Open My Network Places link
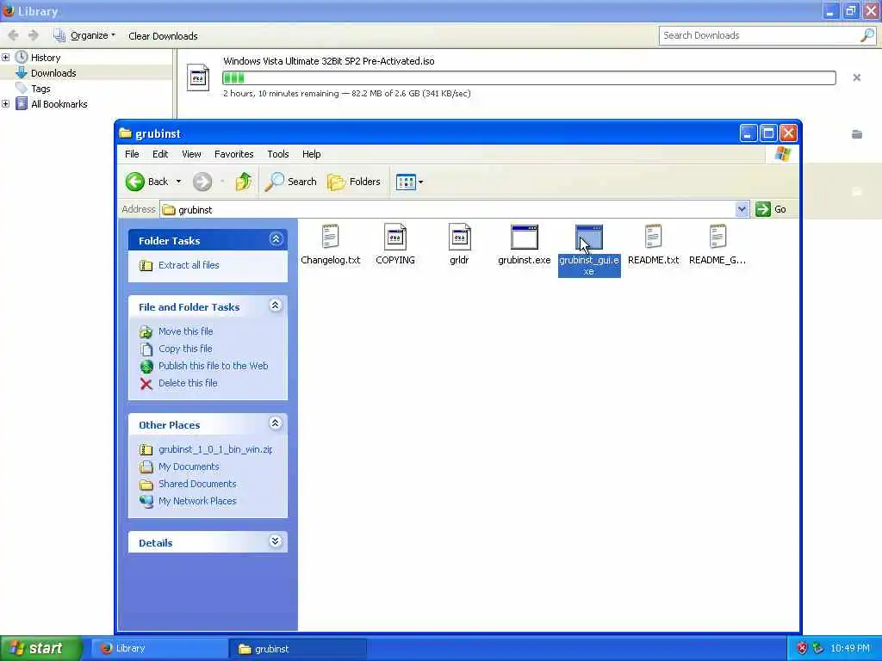Viewport: 882px width, 661px height. (x=197, y=502)
